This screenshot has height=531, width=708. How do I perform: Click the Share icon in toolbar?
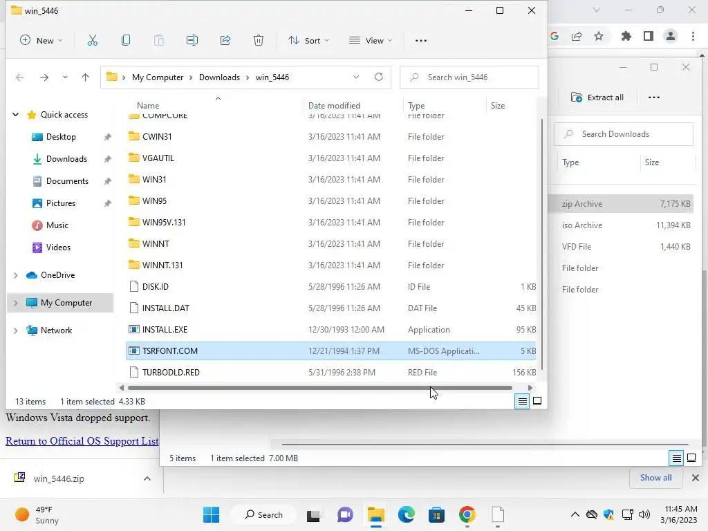coord(225,41)
